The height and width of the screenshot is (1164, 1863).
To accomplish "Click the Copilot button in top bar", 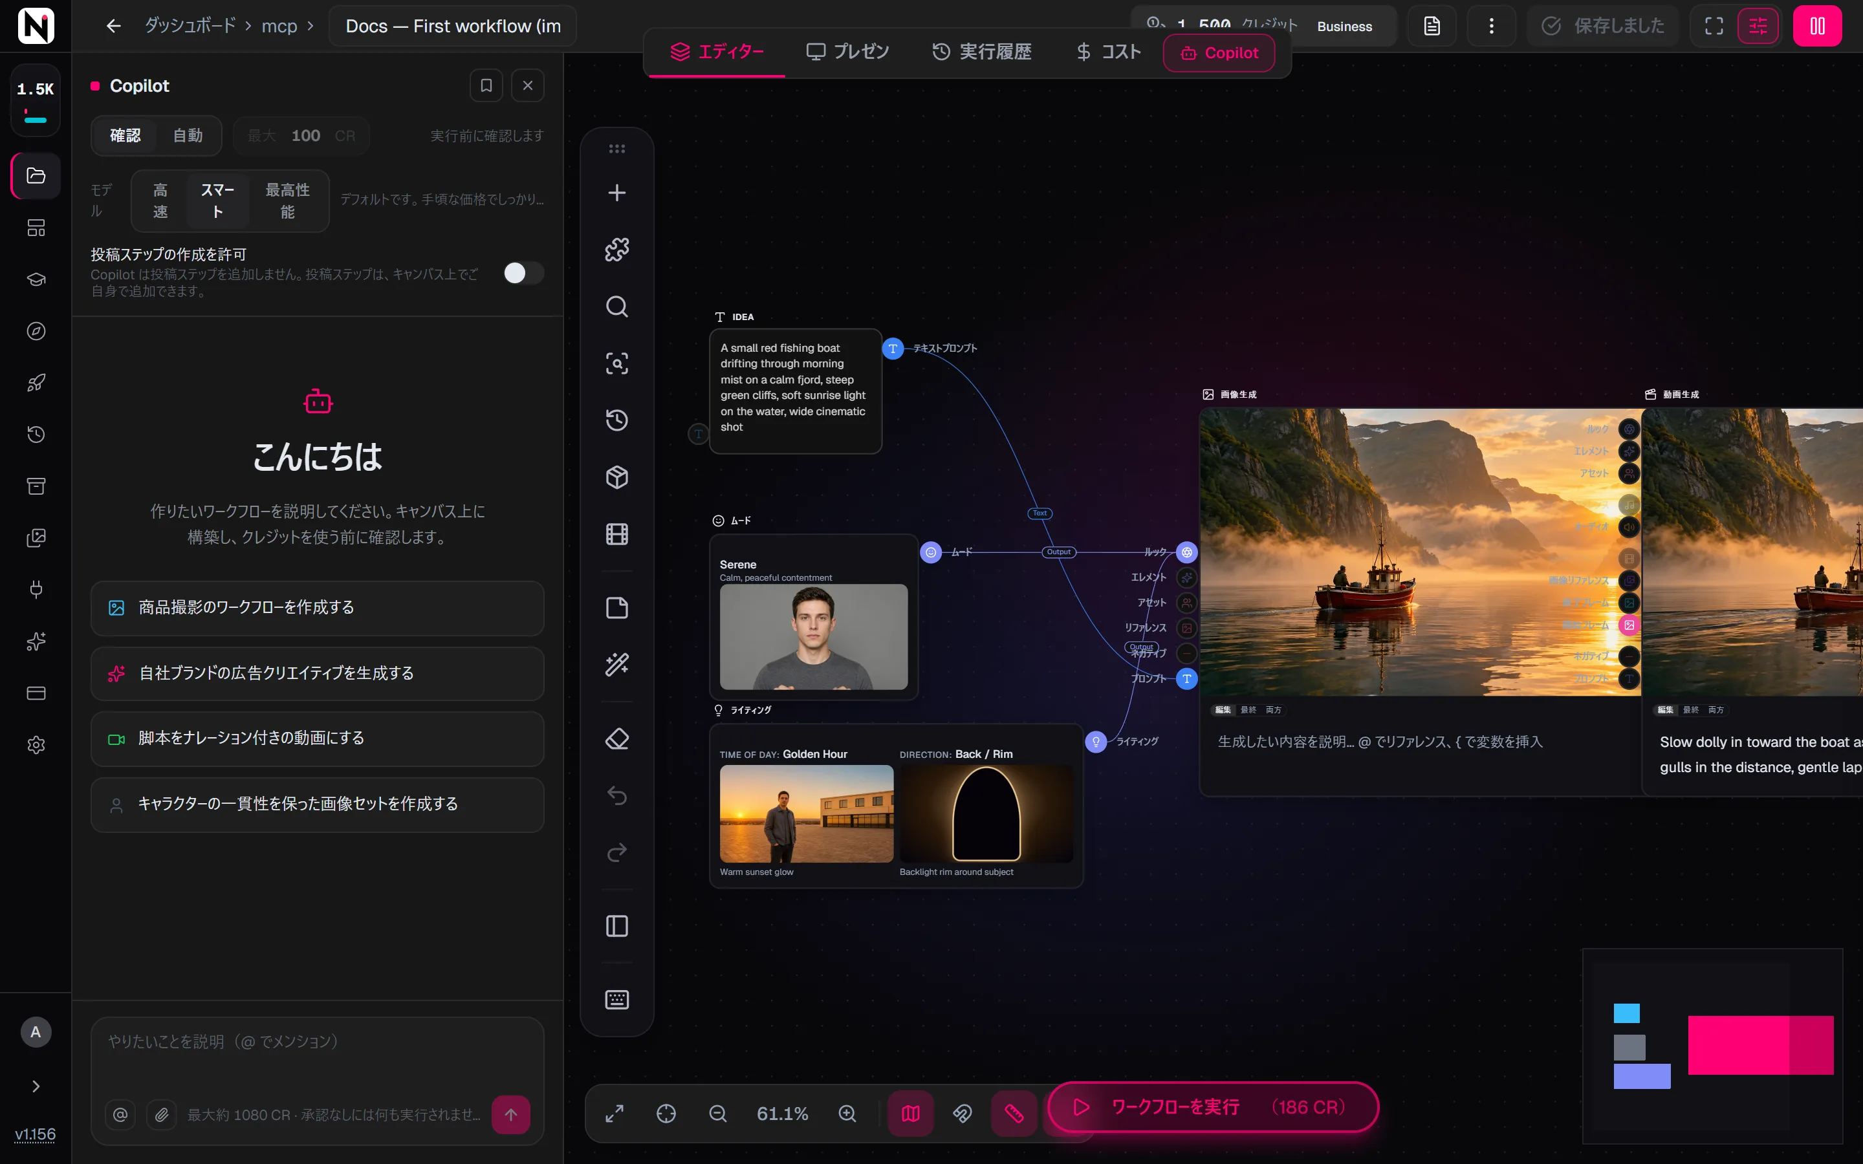I will point(1219,53).
